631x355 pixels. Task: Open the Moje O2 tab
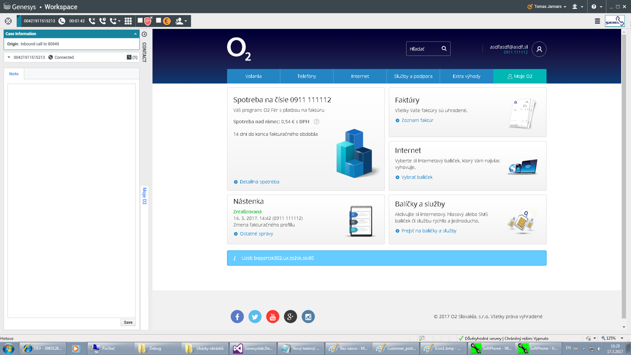tap(520, 76)
